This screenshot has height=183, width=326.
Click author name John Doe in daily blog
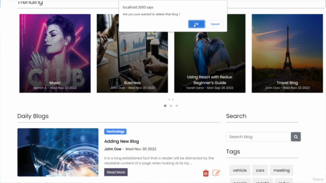pos(113,149)
